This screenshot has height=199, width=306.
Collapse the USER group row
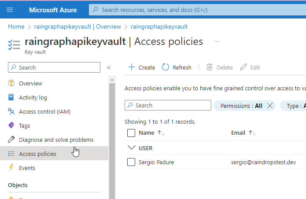point(132,147)
